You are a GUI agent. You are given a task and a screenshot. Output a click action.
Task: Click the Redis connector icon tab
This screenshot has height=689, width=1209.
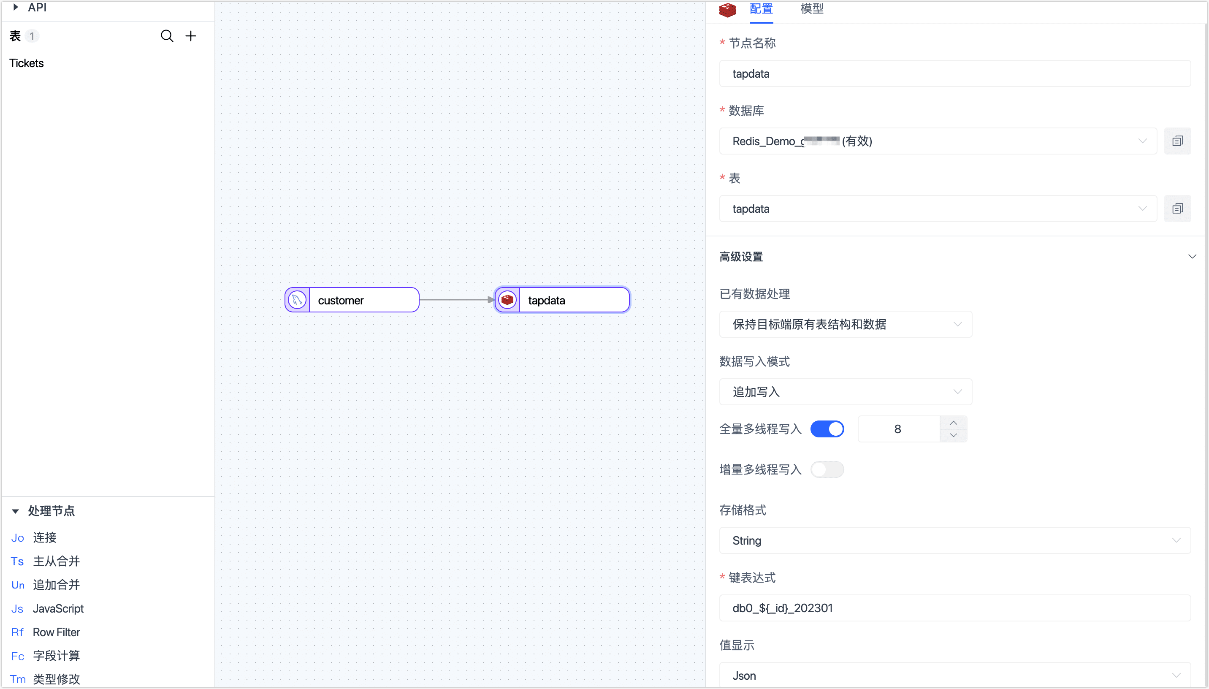(x=727, y=9)
